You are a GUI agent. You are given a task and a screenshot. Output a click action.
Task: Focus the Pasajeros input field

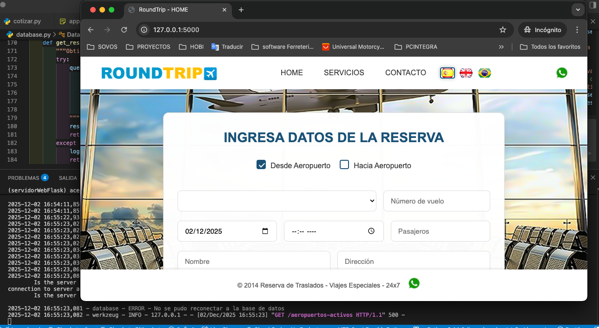[441, 231]
